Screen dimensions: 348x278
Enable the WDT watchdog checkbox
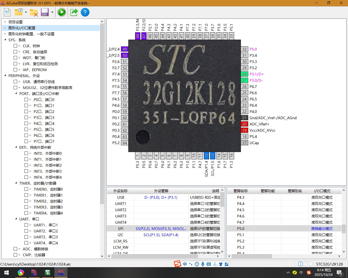point(15,58)
